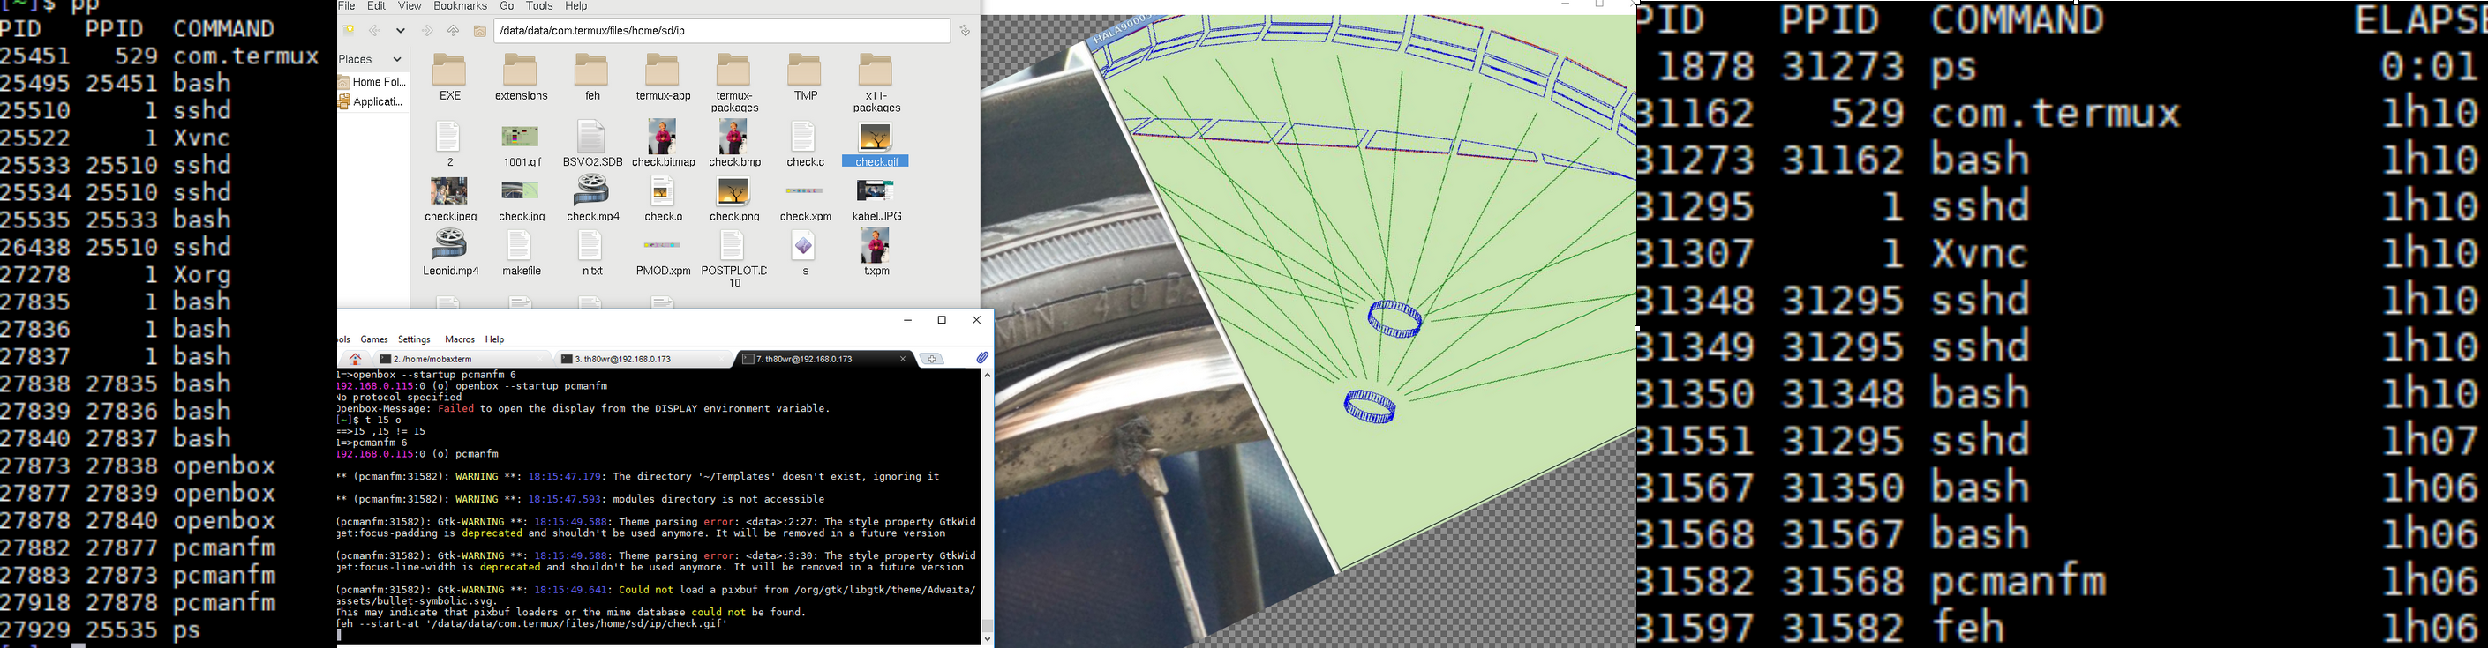Select the Leonid.mp4 video file
Screen dimensions: 2488x648
point(450,246)
